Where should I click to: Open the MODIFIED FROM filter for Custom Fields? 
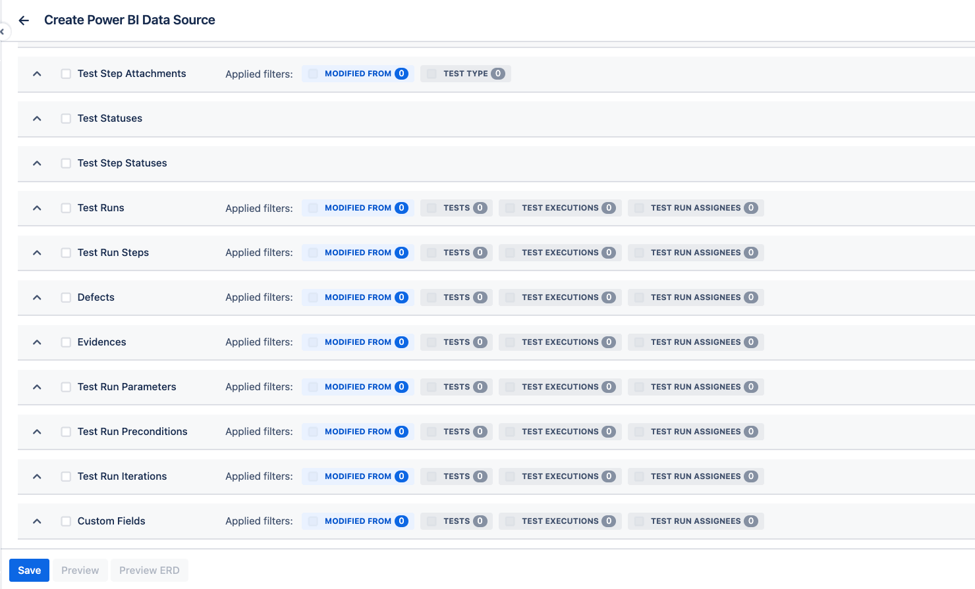tap(358, 521)
